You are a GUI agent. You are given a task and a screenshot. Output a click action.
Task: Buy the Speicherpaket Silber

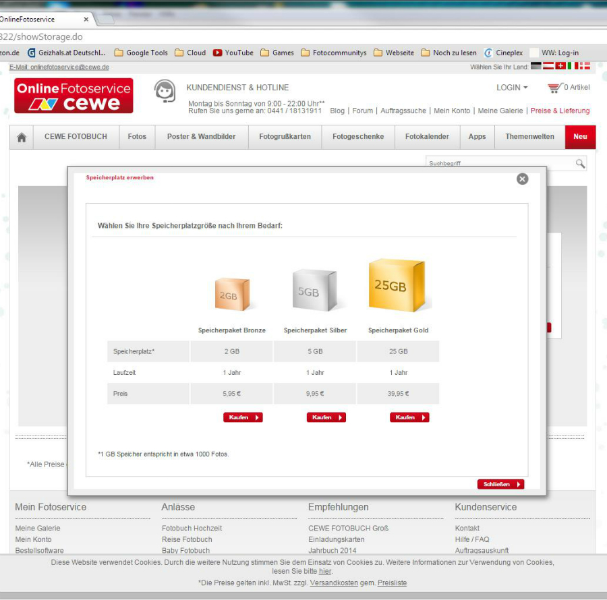point(326,417)
